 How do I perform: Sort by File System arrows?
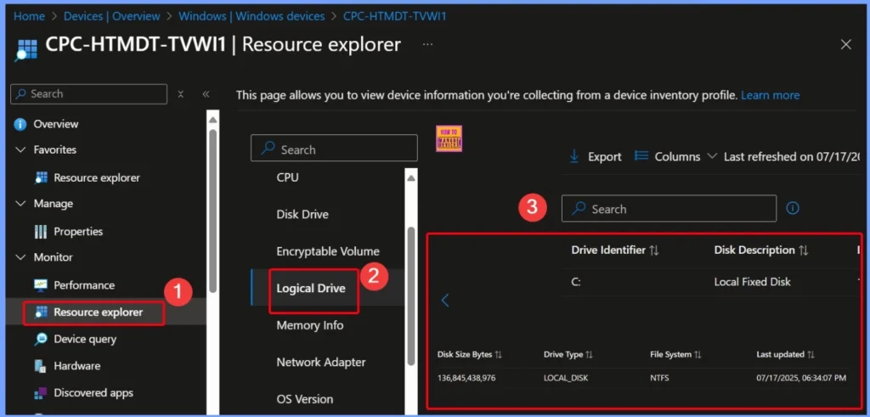[698, 354]
